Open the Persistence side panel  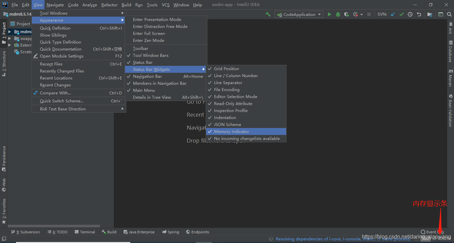pos(4,159)
